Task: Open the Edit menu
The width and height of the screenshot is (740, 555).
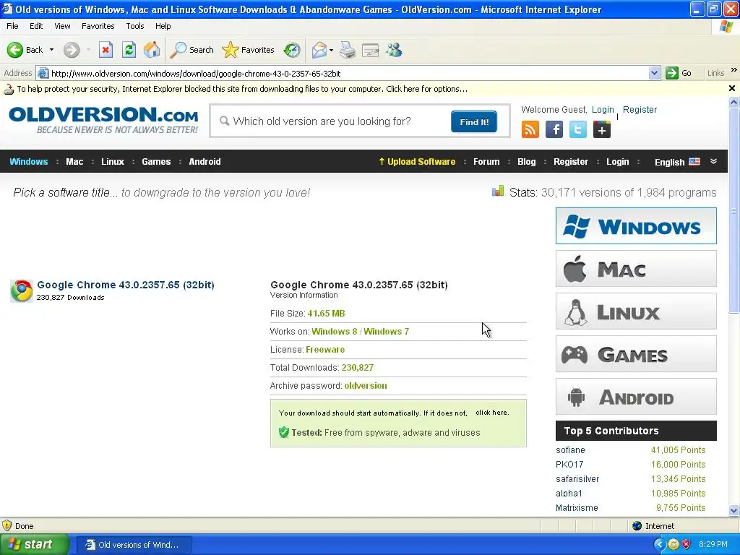Action: tap(36, 26)
